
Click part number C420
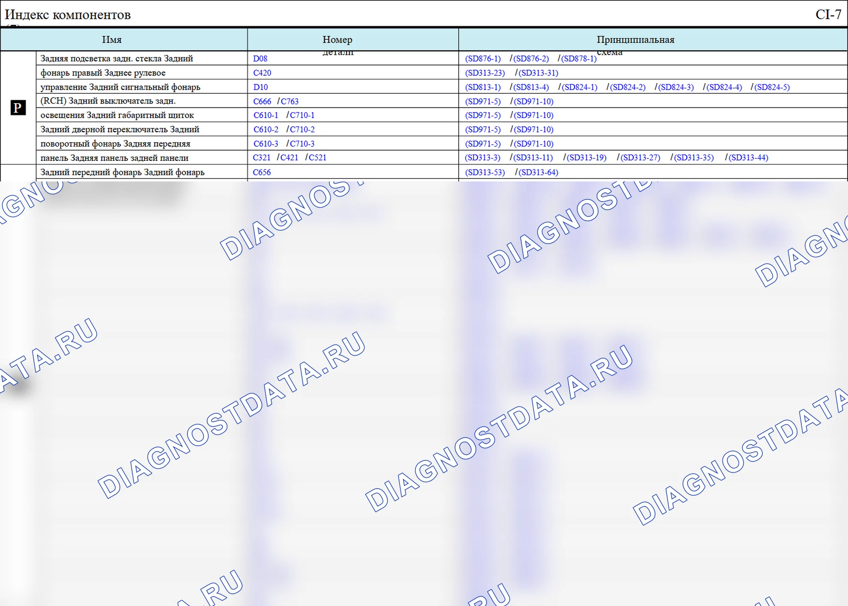coord(262,73)
